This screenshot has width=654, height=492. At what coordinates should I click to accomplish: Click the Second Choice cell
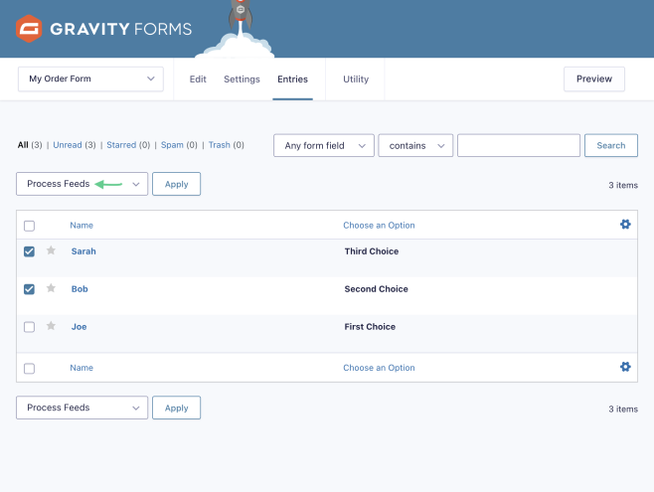click(x=376, y=289)
